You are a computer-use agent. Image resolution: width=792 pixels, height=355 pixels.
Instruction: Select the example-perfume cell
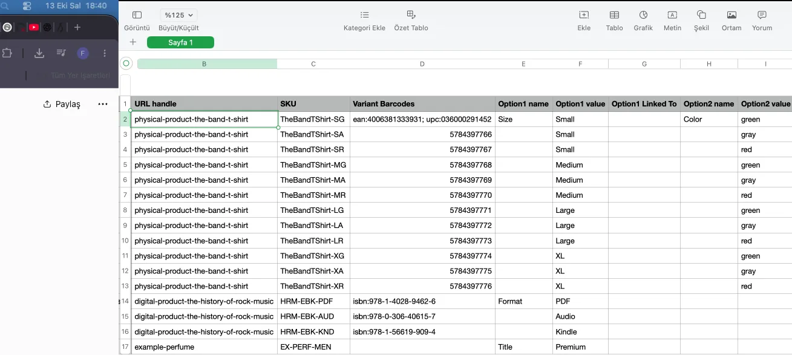tap(204, 347)
